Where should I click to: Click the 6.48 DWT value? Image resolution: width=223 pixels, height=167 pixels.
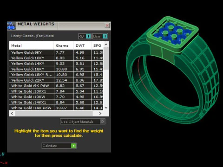[x=80, y=108]
